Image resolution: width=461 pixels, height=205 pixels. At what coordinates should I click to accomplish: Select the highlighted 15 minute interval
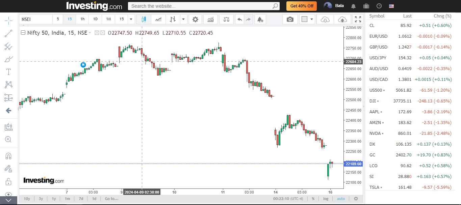pyautogui.click(x=70, y=19)
